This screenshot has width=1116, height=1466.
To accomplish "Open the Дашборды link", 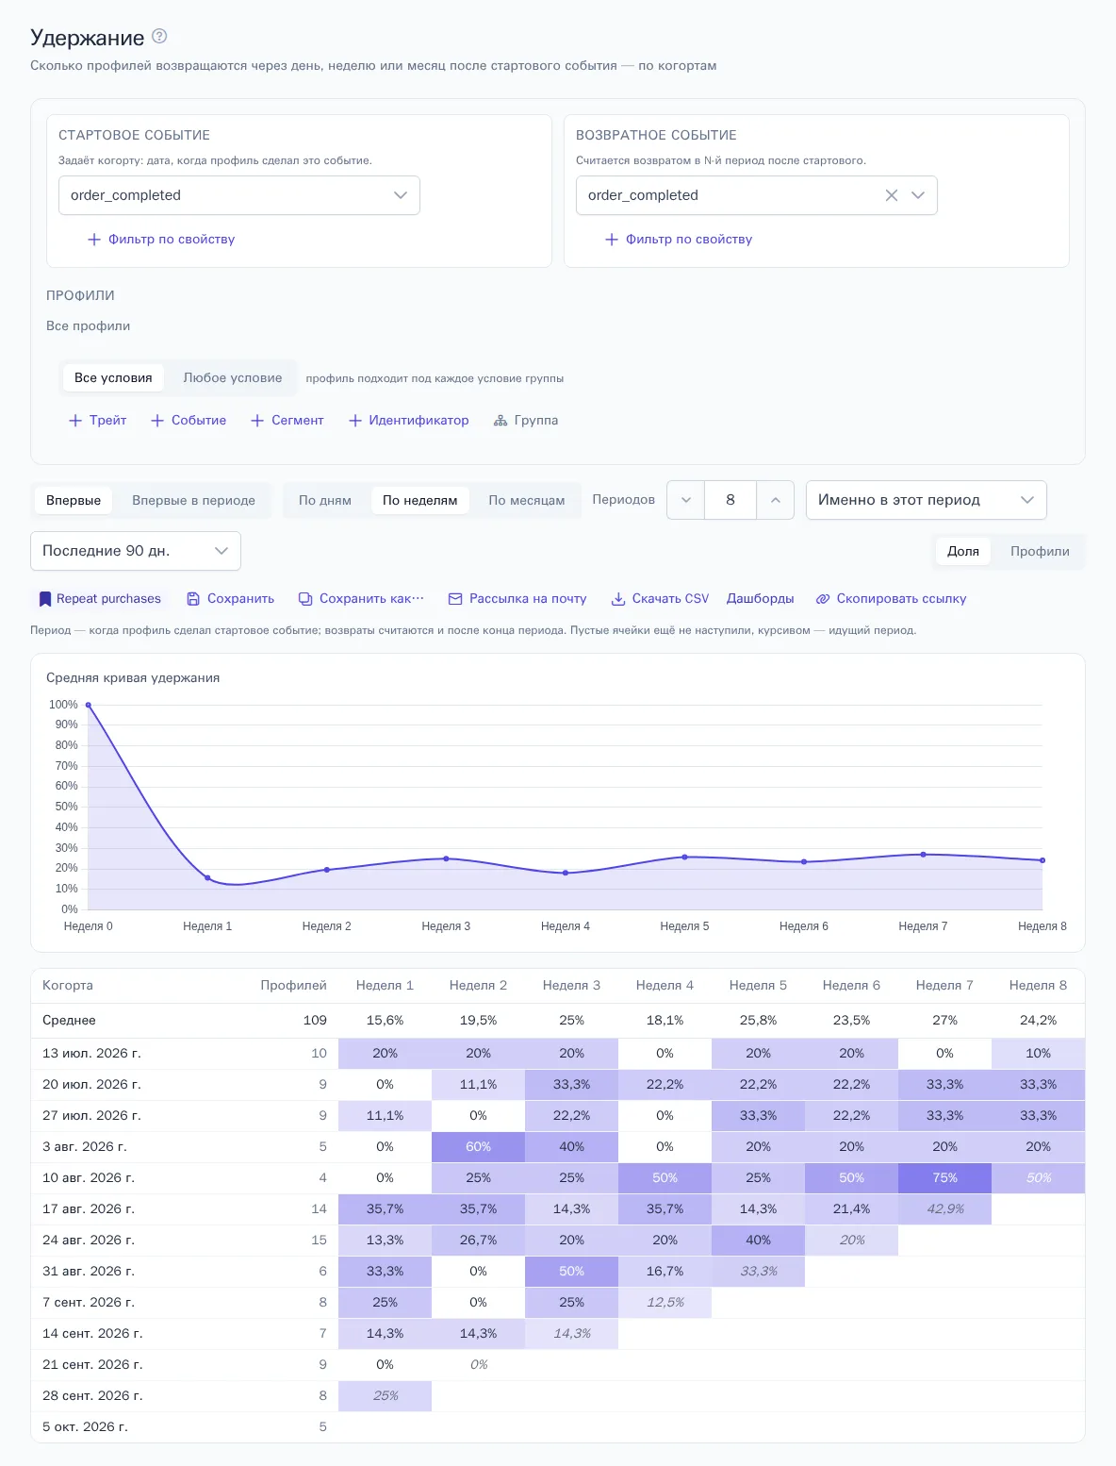I will [760, 599].
